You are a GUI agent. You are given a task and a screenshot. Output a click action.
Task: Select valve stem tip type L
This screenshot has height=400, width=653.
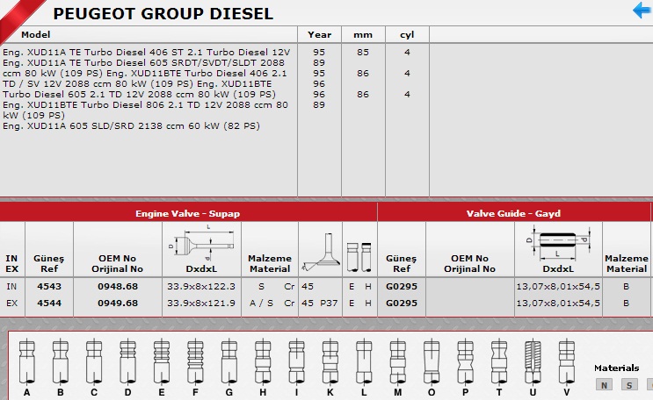coord(364,368)
